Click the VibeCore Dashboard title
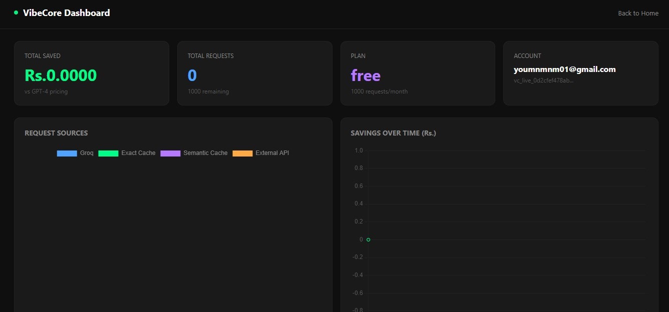Image resolution: width=669 pixels, height=312 pixels. tap(67, 13)
